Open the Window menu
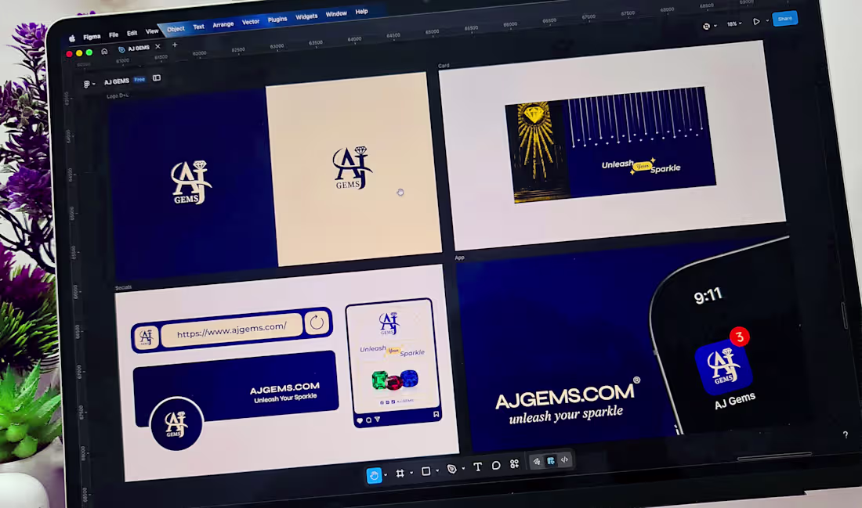 coord(336,14)
